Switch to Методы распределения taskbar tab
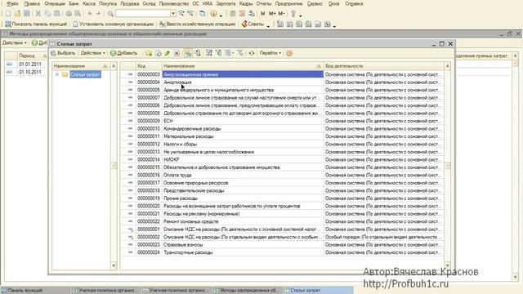This screenshot has width=523, height=294. [x=248, y=291]
